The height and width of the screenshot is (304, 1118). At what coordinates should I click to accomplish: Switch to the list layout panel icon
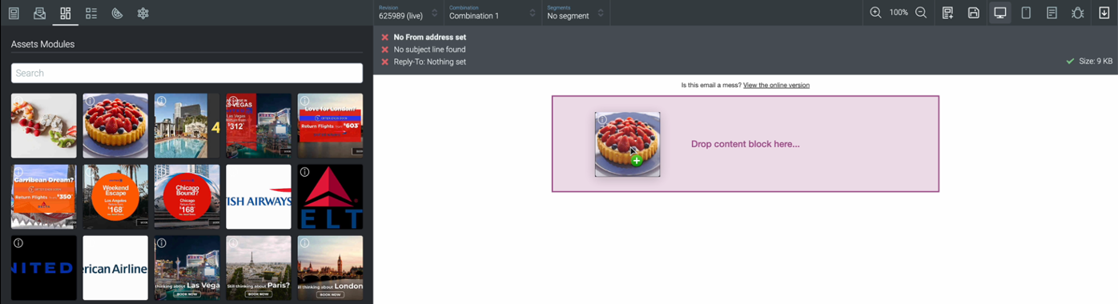[x=91, y=13]
